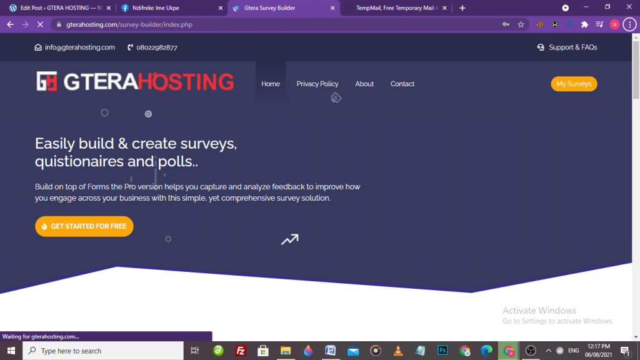Open the Home menu item
Image resolution: width=640 pixels, height=360 pixels.
(271, 84)
